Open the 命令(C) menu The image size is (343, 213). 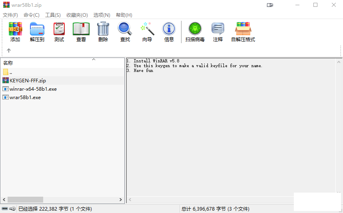pos(32,15)
